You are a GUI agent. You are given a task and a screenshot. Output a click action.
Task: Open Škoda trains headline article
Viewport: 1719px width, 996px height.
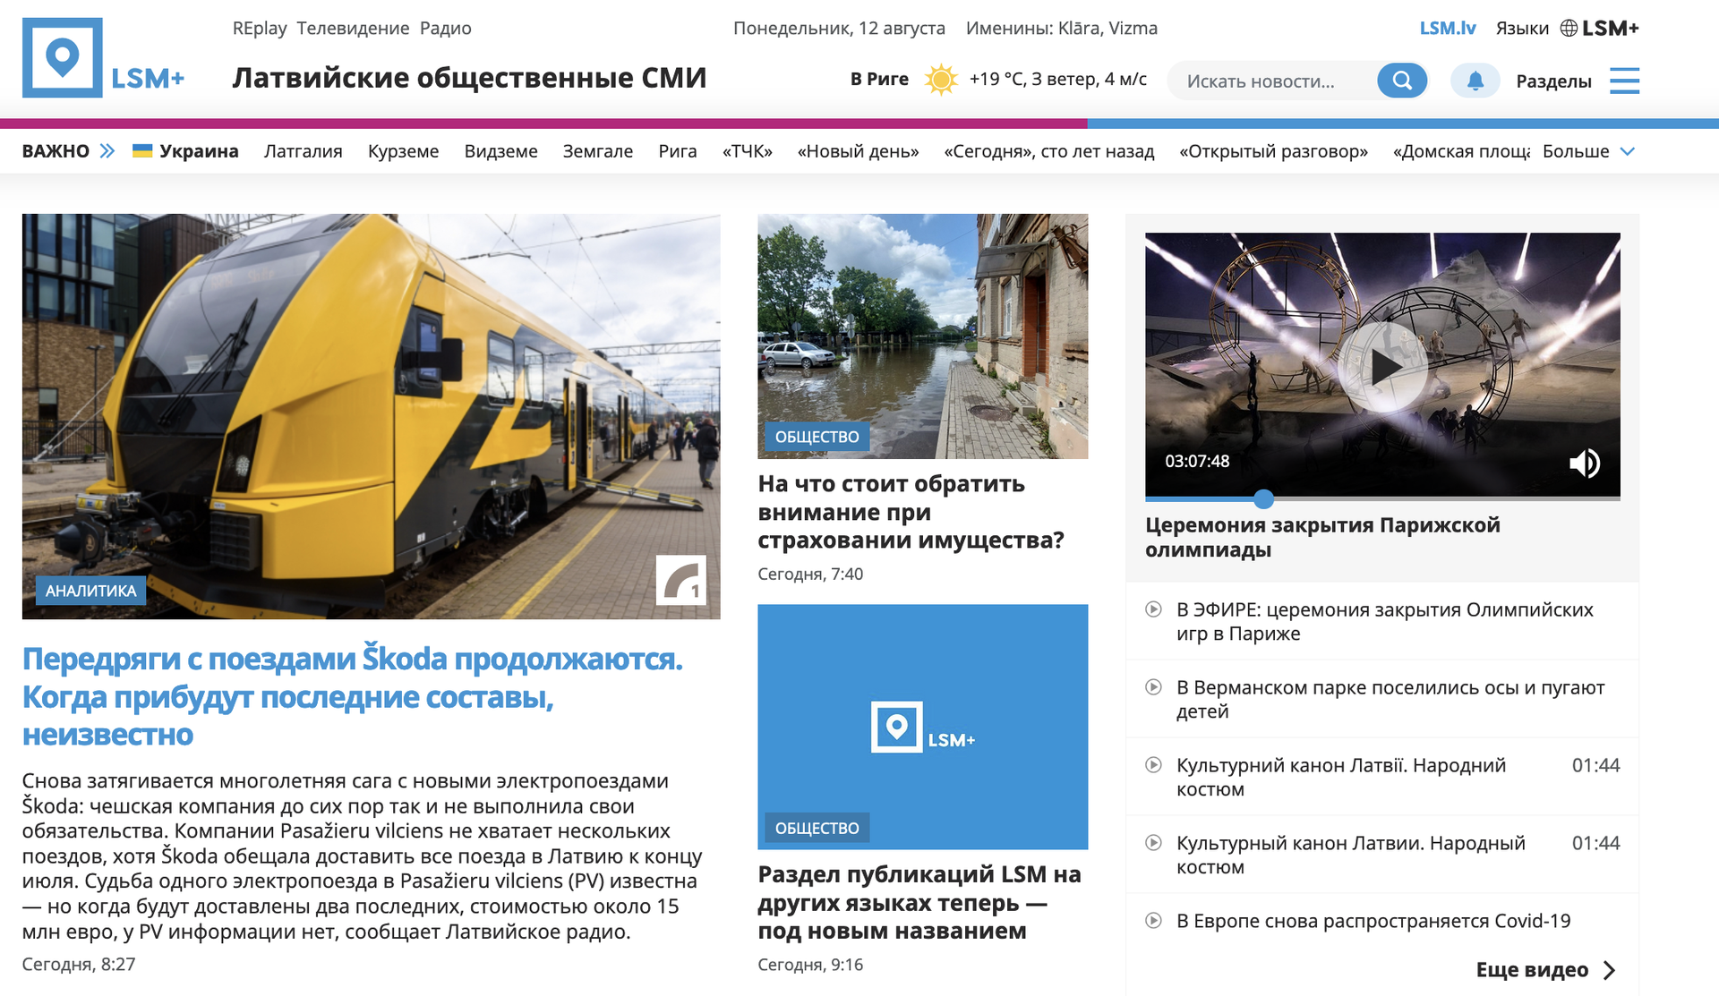click(x=353, y=696)
